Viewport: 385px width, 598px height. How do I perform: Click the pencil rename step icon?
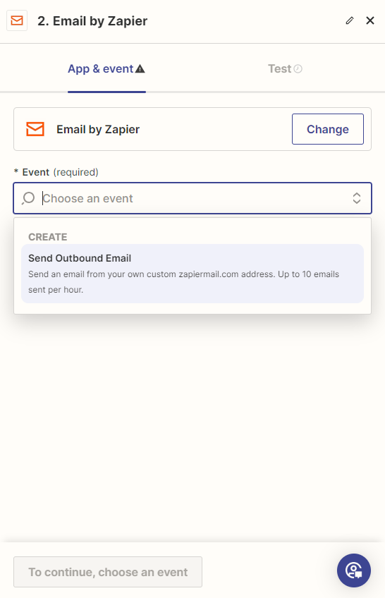[x=350, y=20]
